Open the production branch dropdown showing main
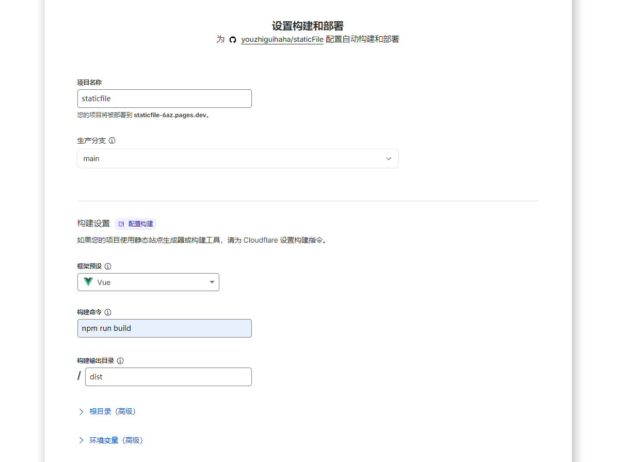Viewport: 625px width, 462px height. [x=237, y=158]
